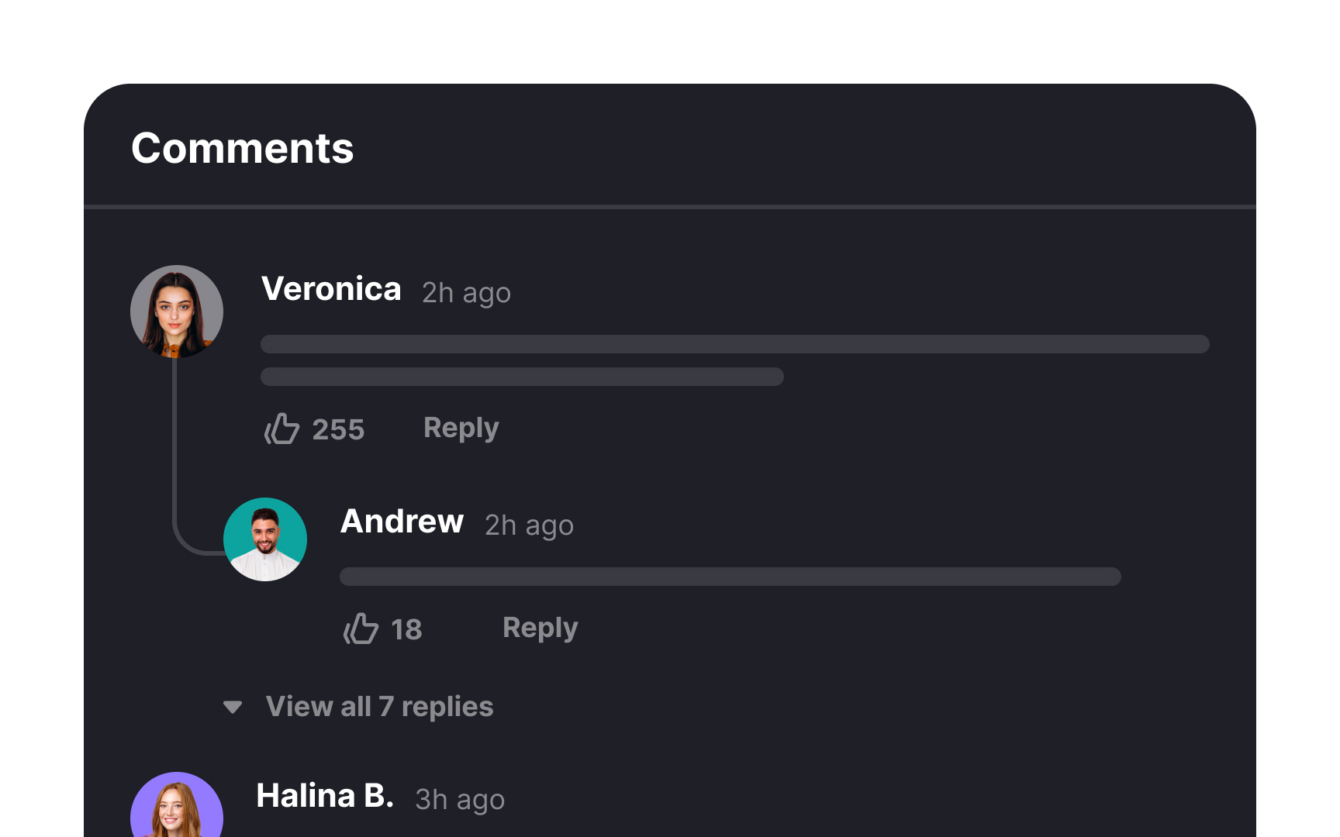
Task: Open the View all 7 replies link
Action: (379, 707)
